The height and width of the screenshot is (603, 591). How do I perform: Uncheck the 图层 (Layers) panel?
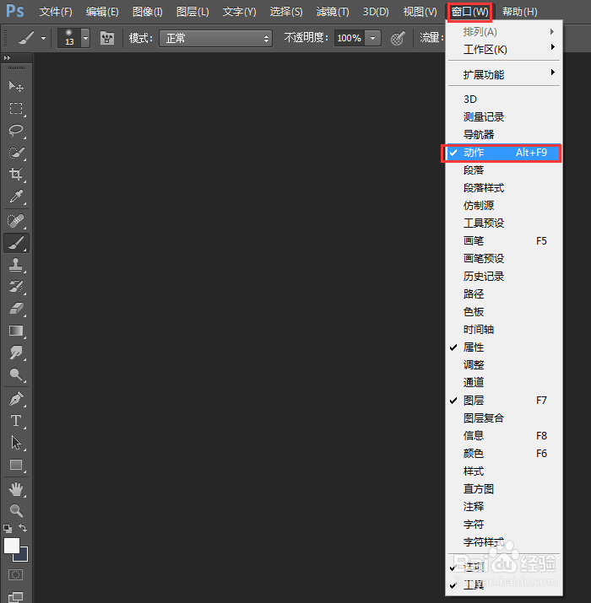coord(503,401)
